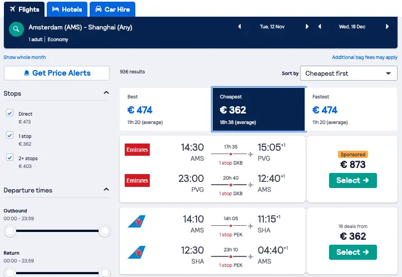Switch to the Car Hire tab
Viewport: 402px width, 277px height.
click(x=112, y=9)
